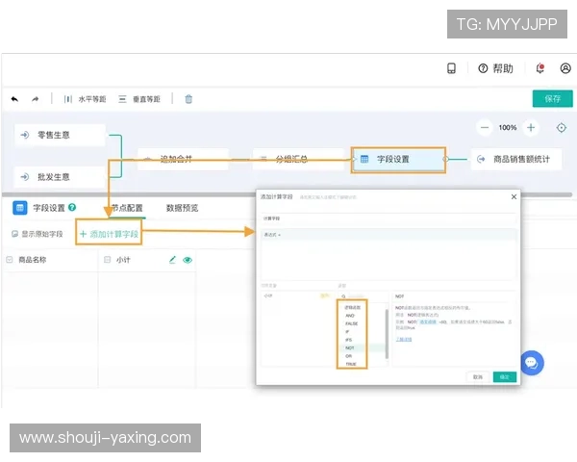This screenshot has height=462, width=577.
Task: Select the NOT function
Action: (x=350, y=348)
